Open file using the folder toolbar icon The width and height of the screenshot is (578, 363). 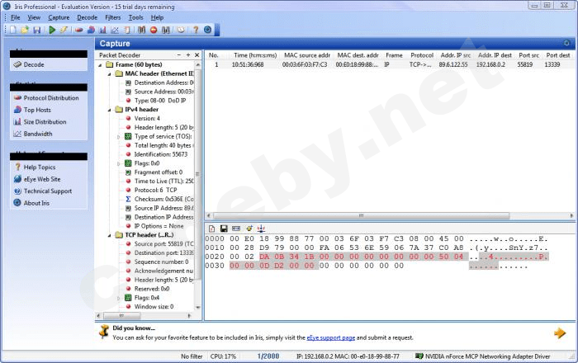point(25,30)
